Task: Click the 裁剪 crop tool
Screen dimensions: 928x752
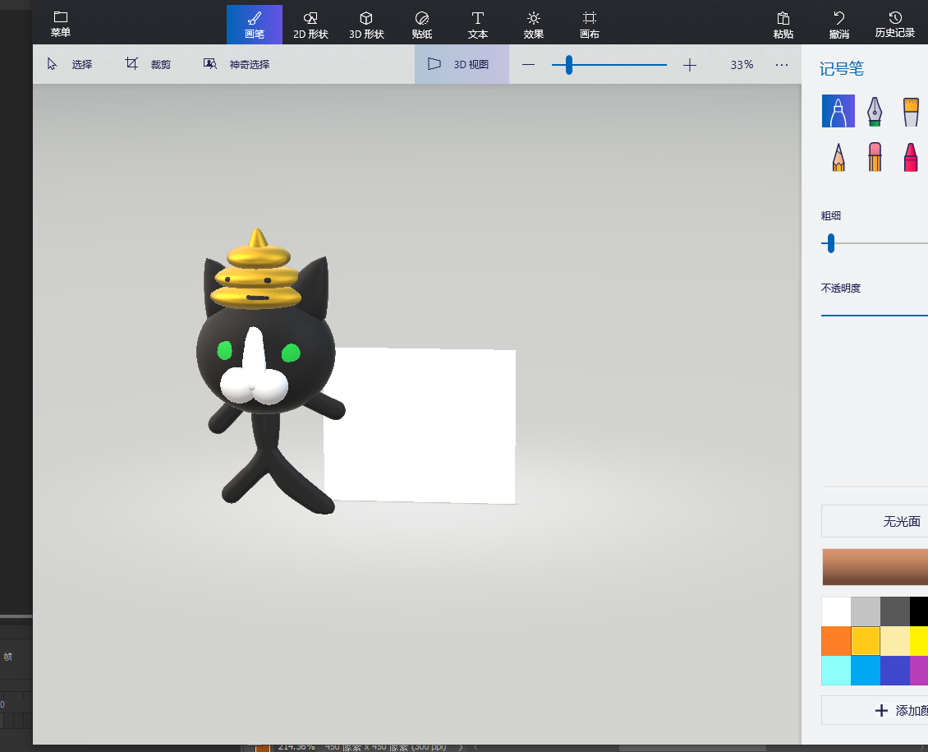Action: (149, 64)
